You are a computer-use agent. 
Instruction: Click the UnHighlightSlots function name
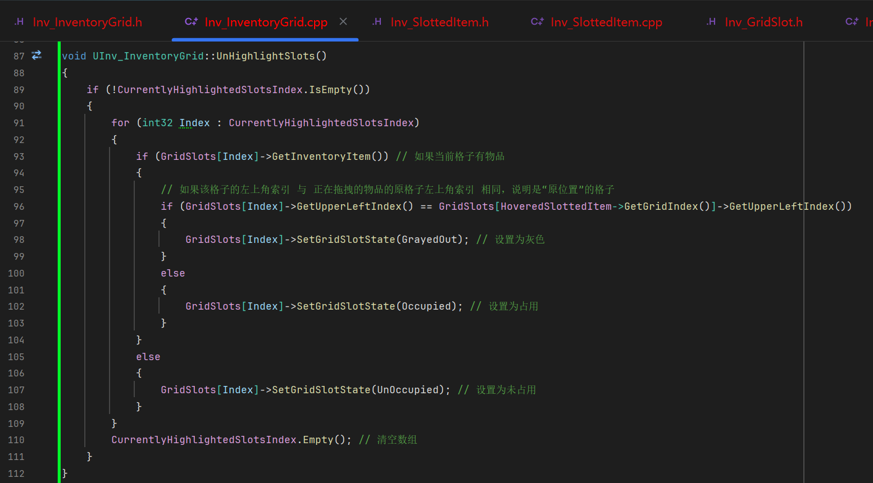pos(266,56)
